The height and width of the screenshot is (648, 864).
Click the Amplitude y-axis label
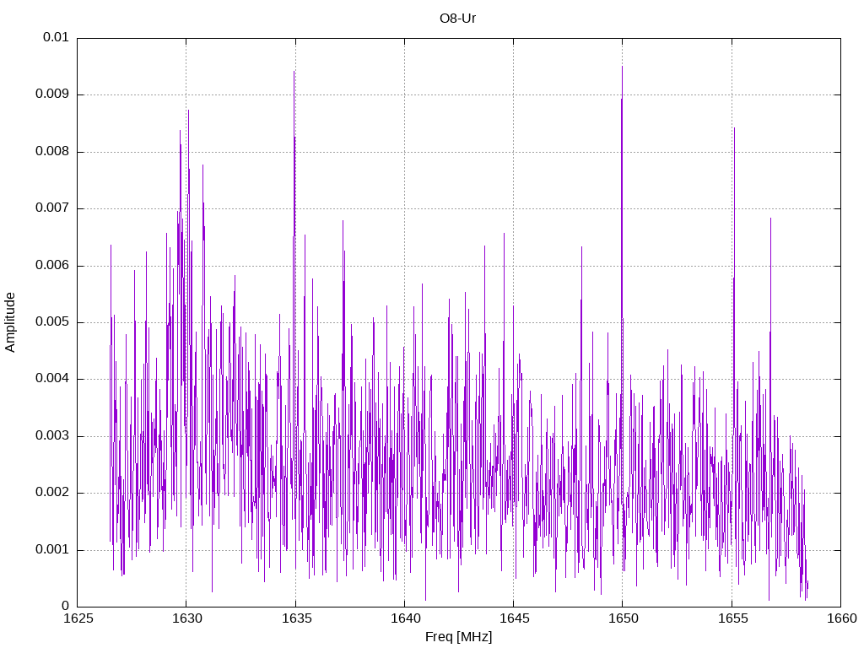click(x=10, y=322)
